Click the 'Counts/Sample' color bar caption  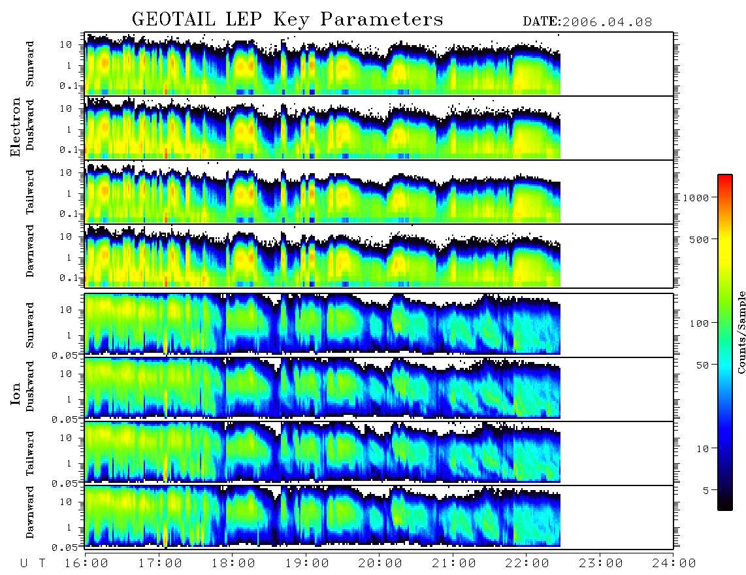point(741,332)
